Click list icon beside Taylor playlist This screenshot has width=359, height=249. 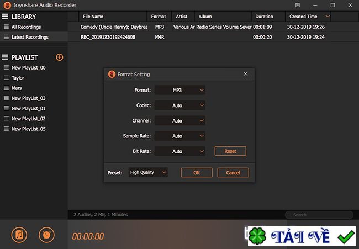coord(7,78)
